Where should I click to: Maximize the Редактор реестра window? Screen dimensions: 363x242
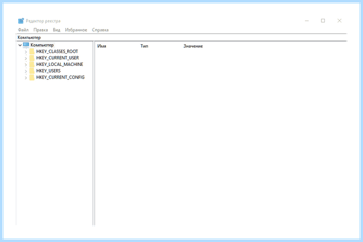coord(323,21)
